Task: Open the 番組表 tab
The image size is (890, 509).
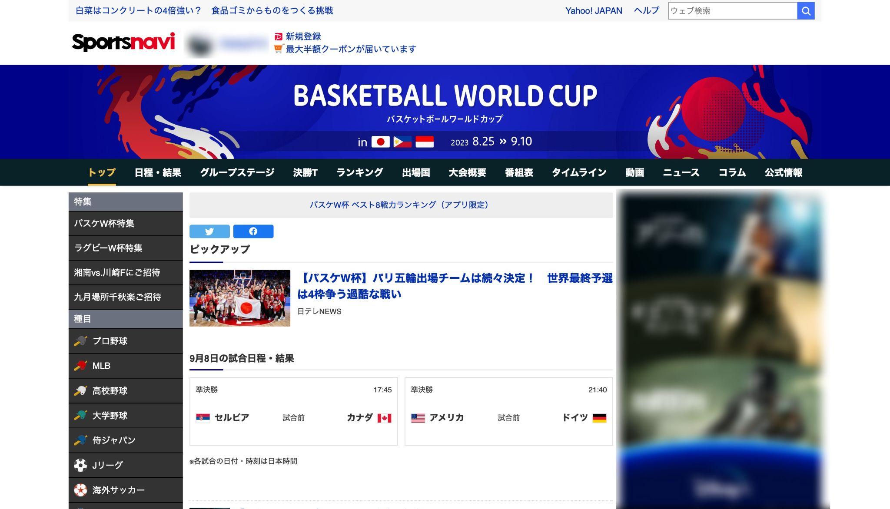Action: coord(519,172)
